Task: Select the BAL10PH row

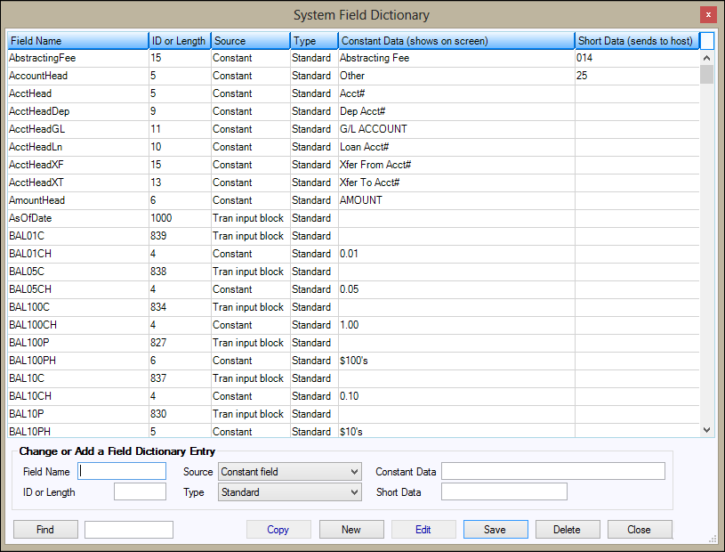Action: 353,430
